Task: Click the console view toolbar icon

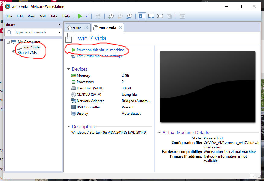Action: click(x=182, y=16)
